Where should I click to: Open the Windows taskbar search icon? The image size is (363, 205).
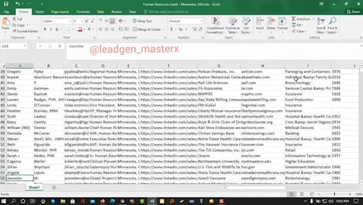(x=13, y=201)
